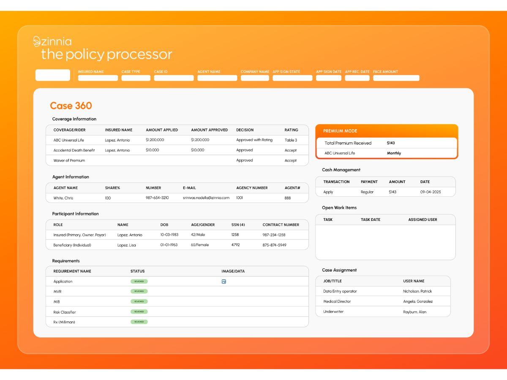
Task: Select the ABC Universal Life coverage row
Action: [x=177, y=140]
